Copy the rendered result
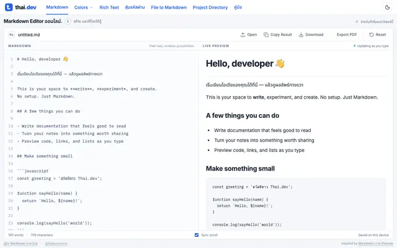 coord(278,35)
